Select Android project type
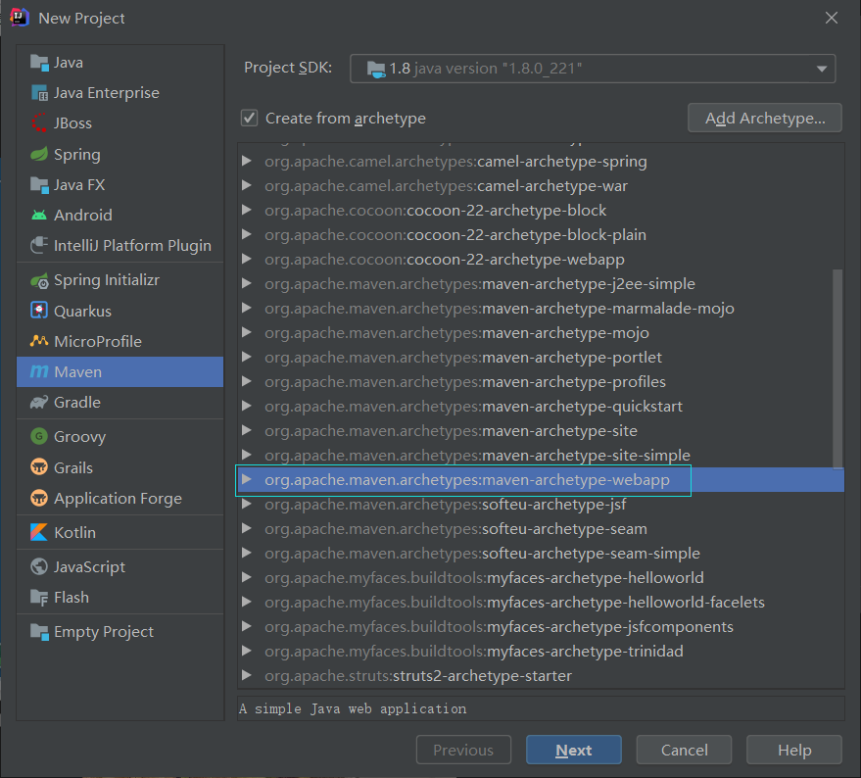Image resolution: width=861 pixels, height=778 pixels. [x=120, y=215]
